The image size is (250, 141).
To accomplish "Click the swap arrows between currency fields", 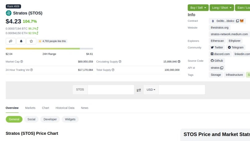I will [x=139, y=90].
